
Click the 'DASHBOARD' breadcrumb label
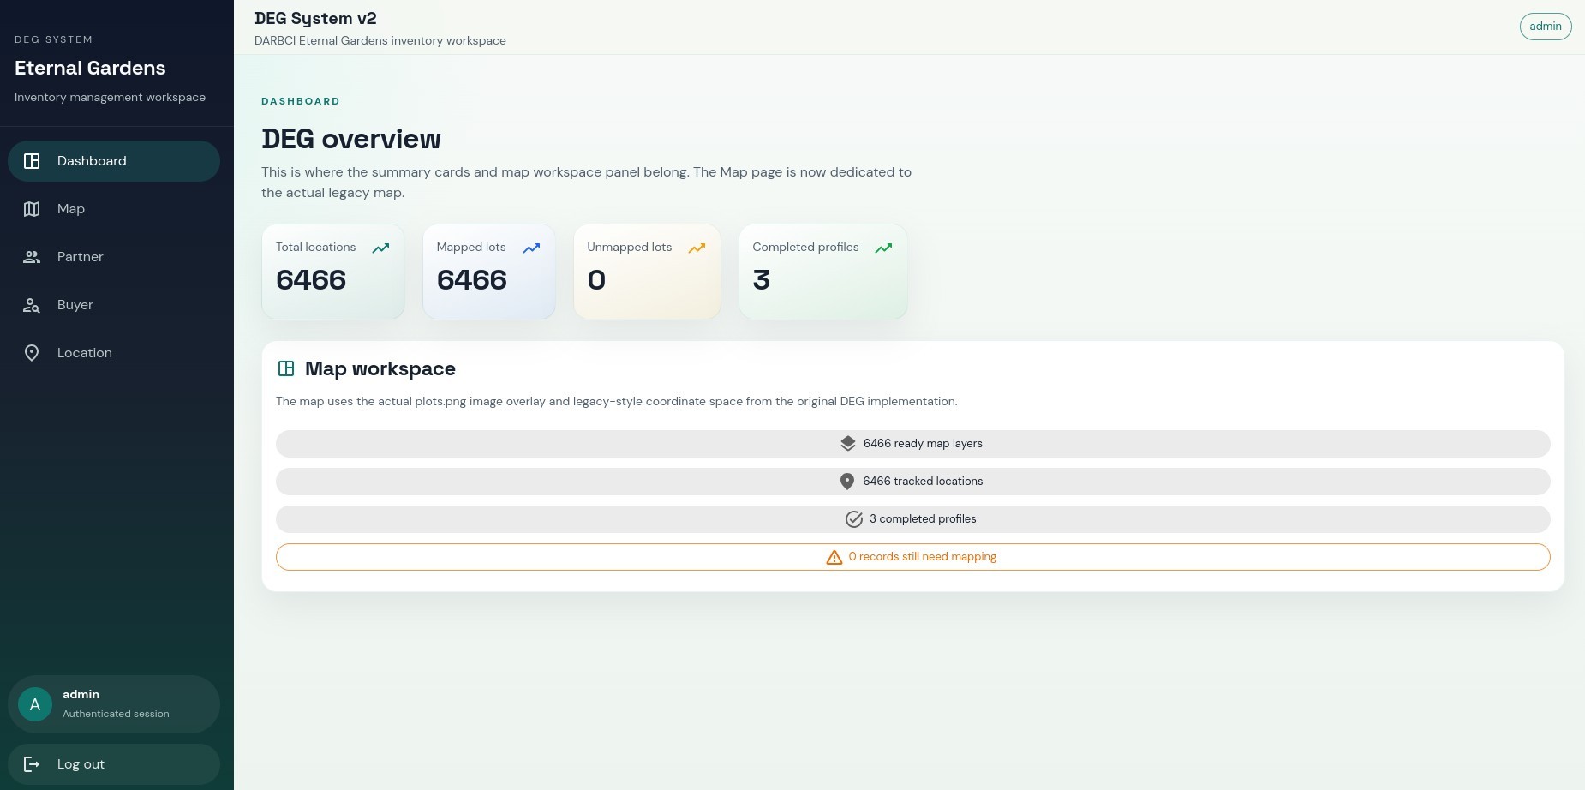tap(301, 101)
